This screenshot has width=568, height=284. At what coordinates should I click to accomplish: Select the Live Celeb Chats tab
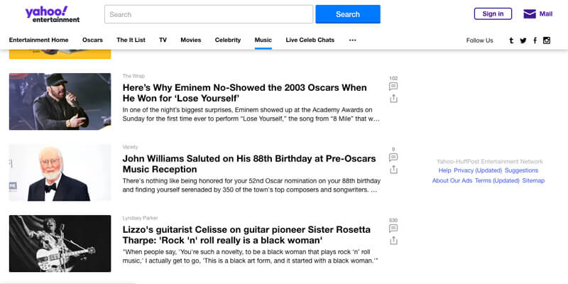click(x=310, y=40)
